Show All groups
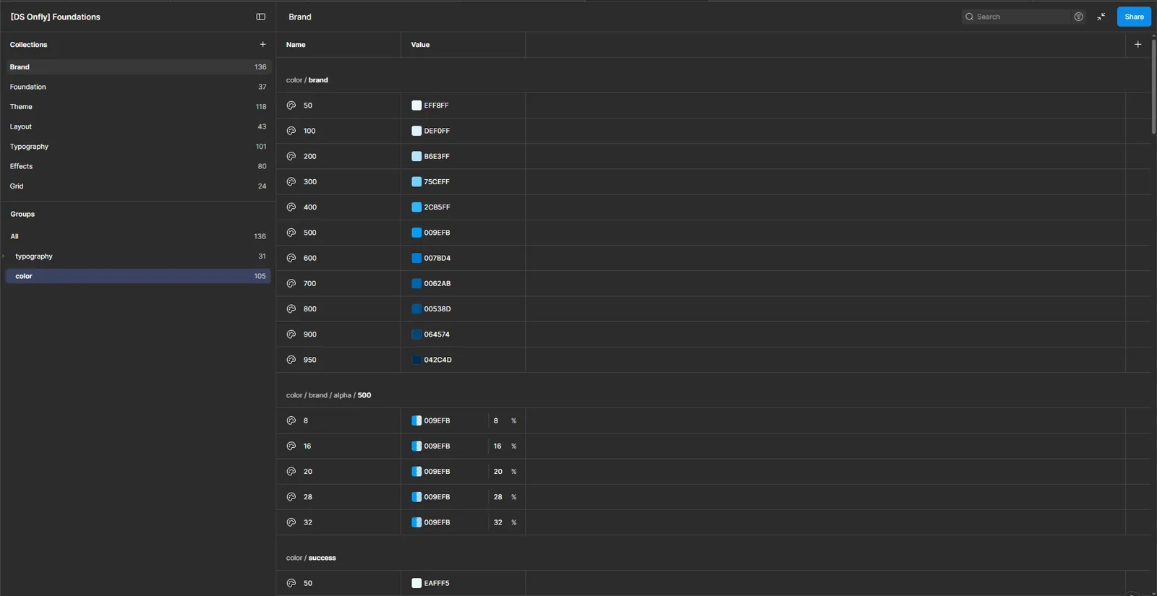The image size is (1157, 596). (138, 236)
